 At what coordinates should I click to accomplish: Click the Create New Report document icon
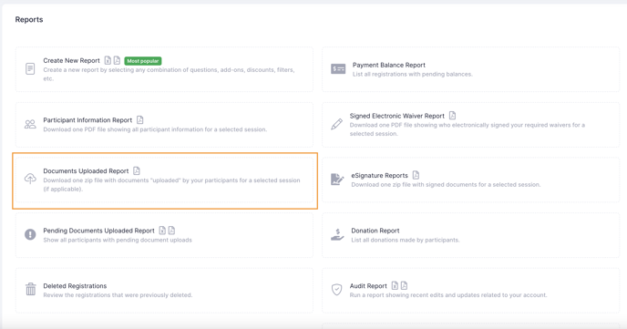pos(30,68)
